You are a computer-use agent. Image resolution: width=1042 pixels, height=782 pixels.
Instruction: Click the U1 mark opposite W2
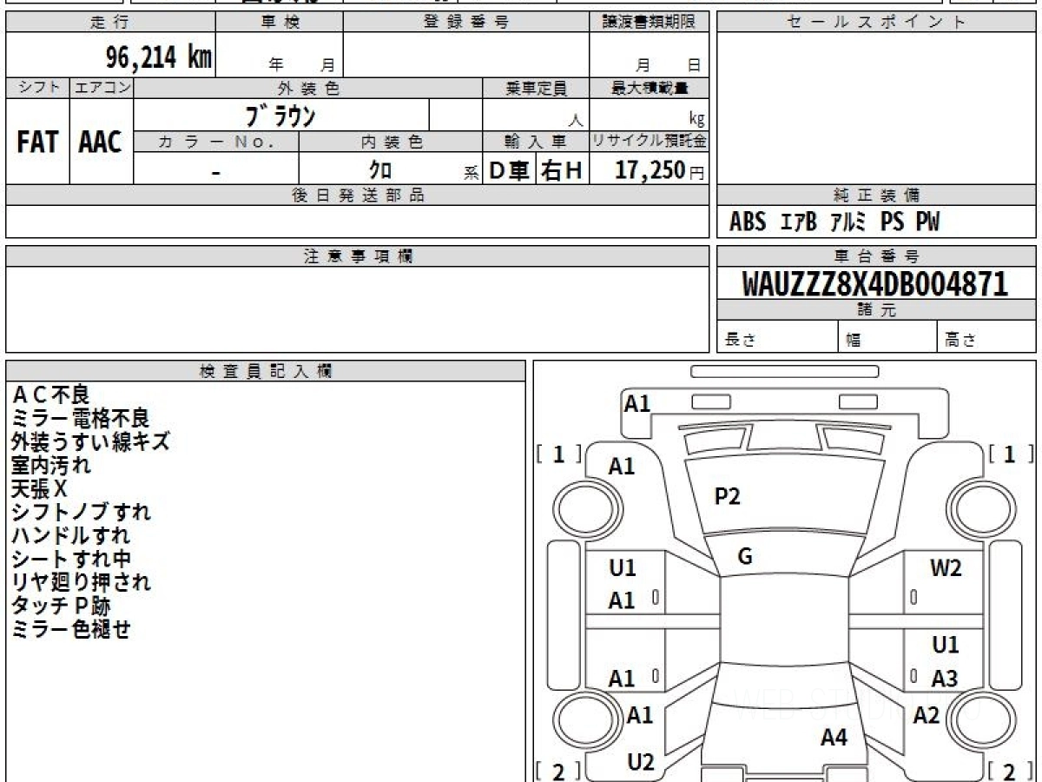coord(622,568)
